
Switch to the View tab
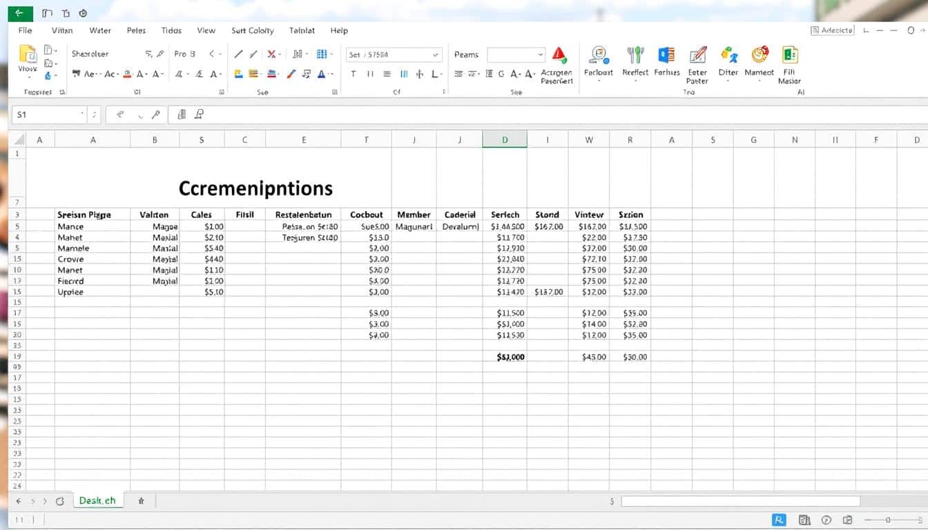click(206, 30)
